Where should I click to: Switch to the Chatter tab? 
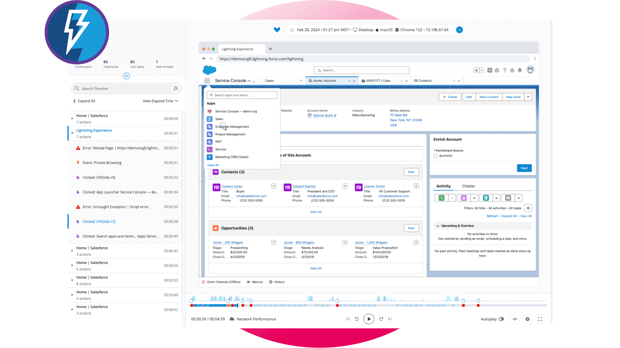pos(469,186)
